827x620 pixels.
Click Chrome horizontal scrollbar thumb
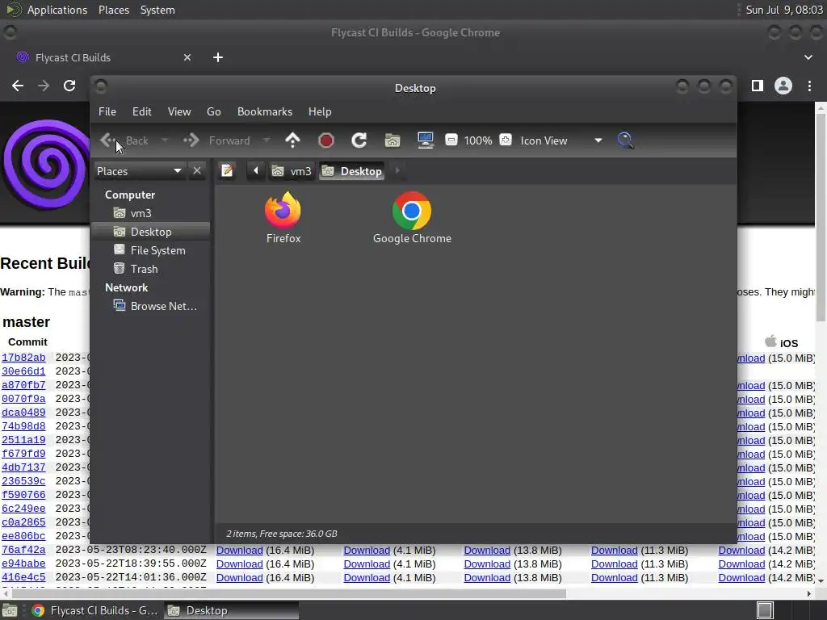(x=288, y=593)
